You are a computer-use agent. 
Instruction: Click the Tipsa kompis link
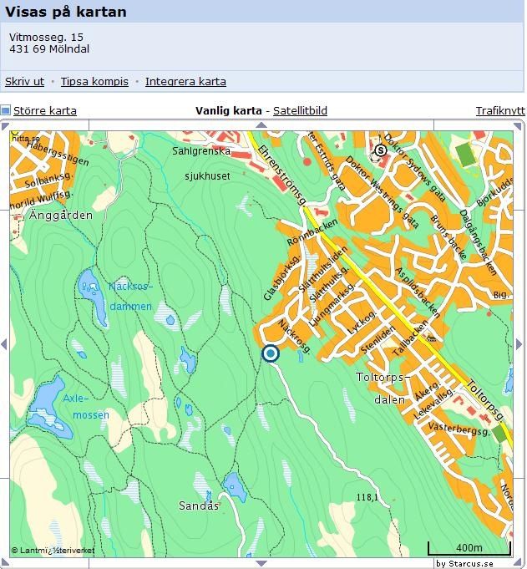[94, 81]
